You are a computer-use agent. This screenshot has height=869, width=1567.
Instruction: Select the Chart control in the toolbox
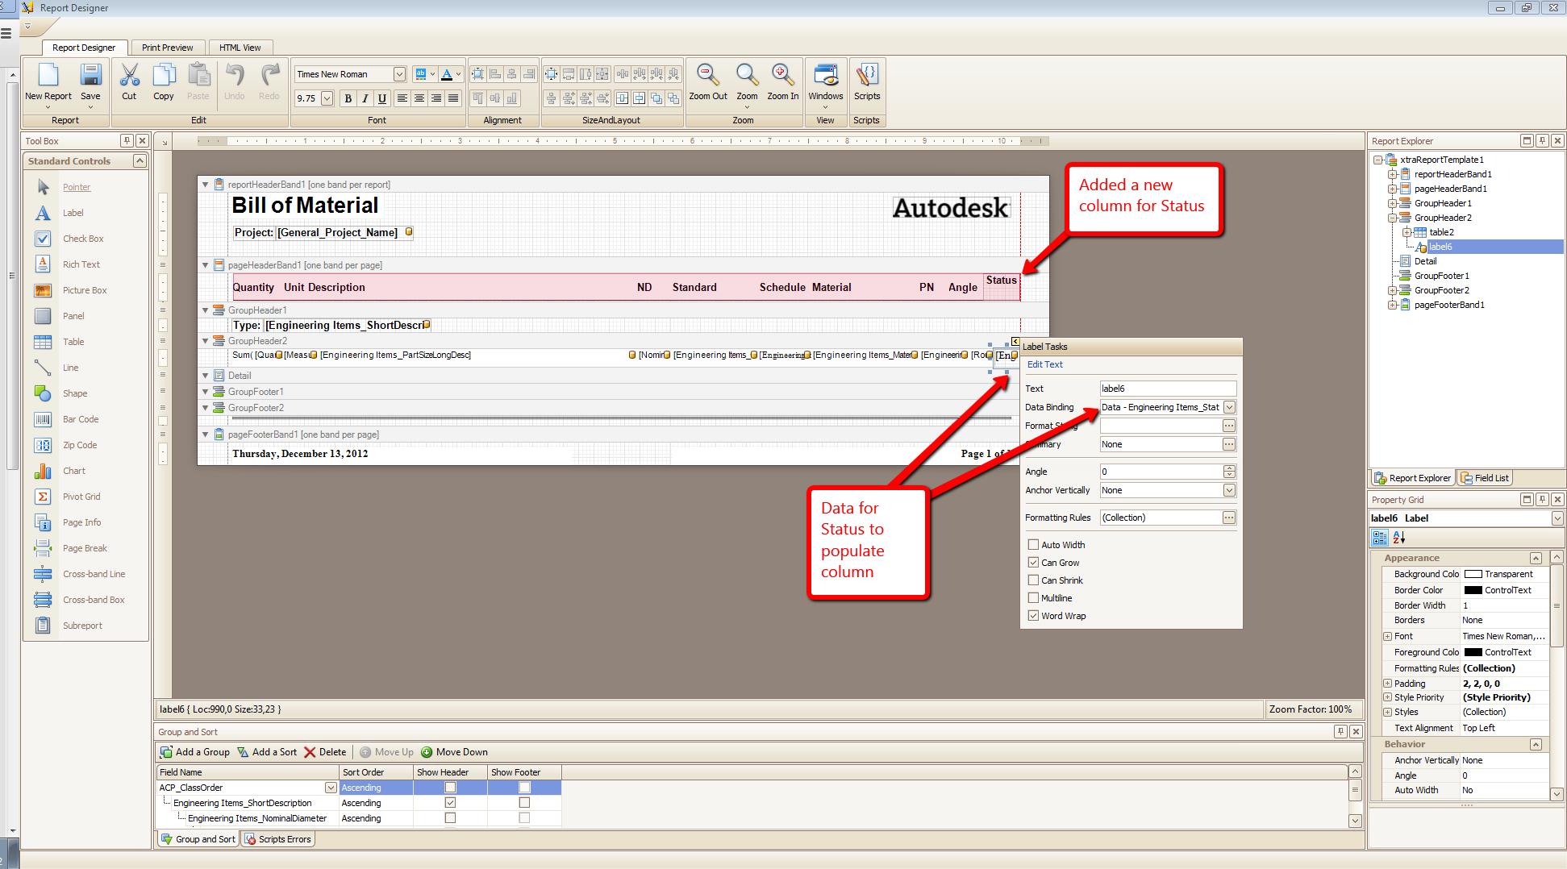pos(73,470)
